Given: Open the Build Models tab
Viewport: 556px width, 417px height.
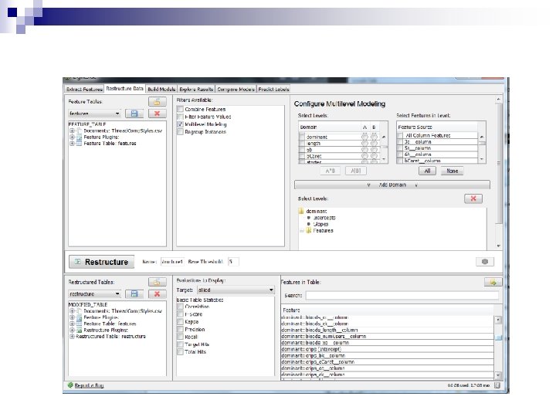Looking at the screenshot, I should click(x=161, y=89).
